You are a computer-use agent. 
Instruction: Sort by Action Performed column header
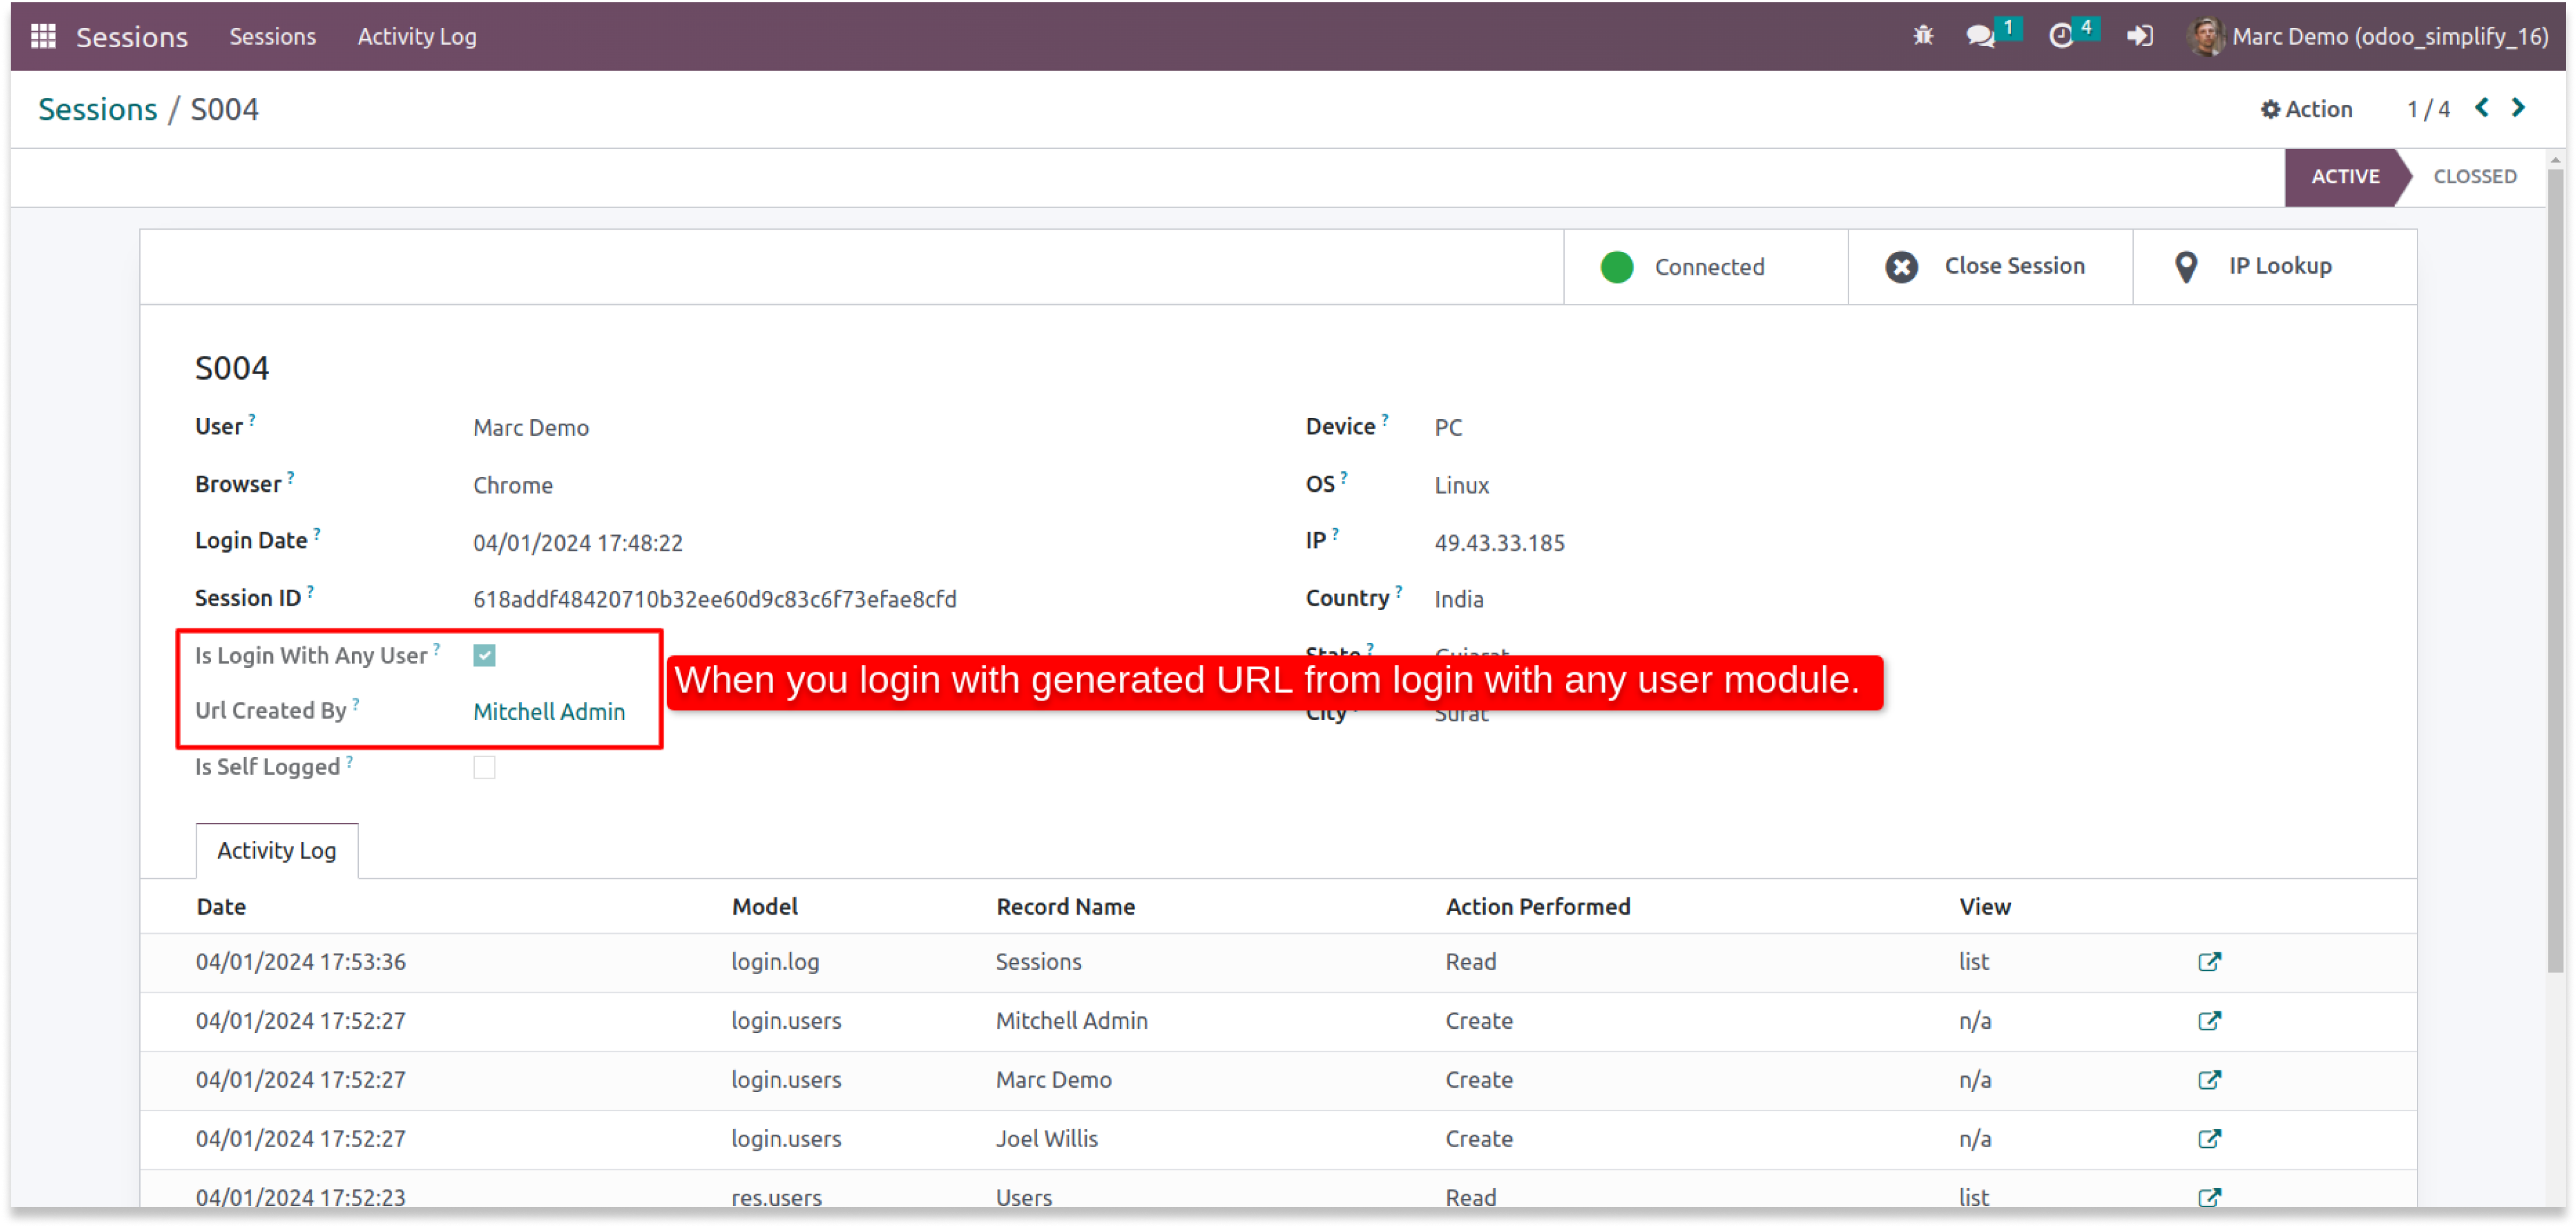point(1538,907)
